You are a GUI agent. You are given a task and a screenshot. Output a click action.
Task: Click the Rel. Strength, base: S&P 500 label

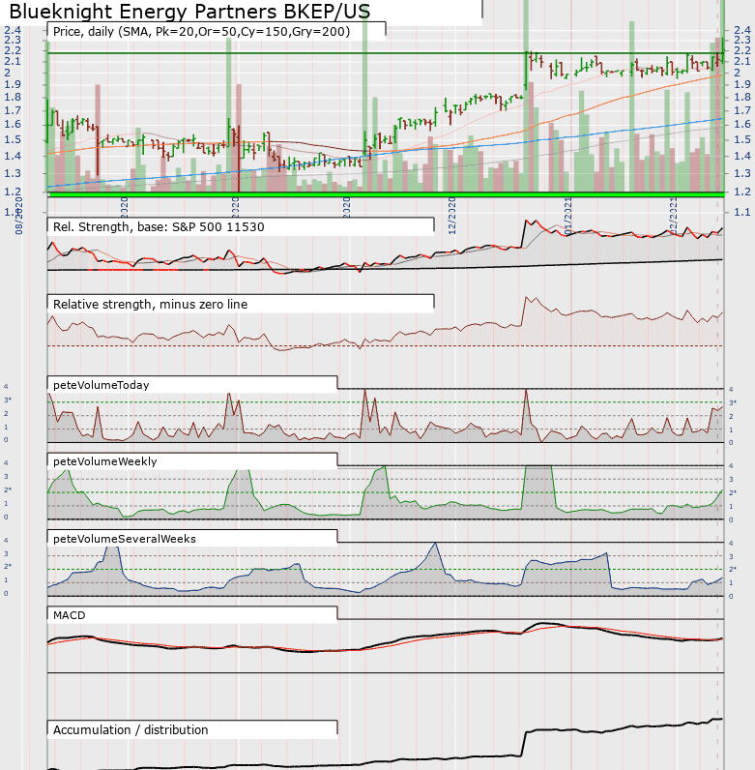(159, 227)
